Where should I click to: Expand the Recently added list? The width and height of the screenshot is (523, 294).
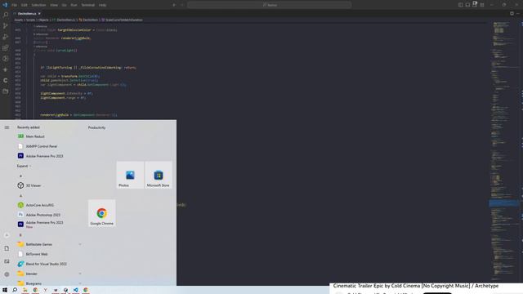(24, 166)
